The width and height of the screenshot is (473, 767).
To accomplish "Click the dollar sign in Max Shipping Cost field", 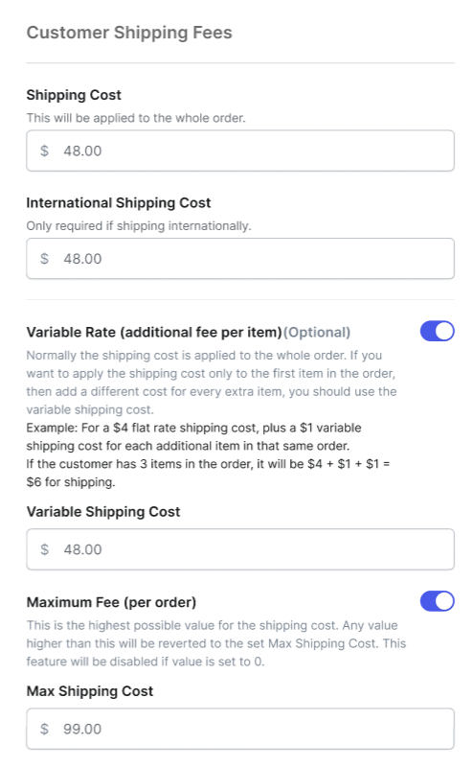I will pos(44,729).
